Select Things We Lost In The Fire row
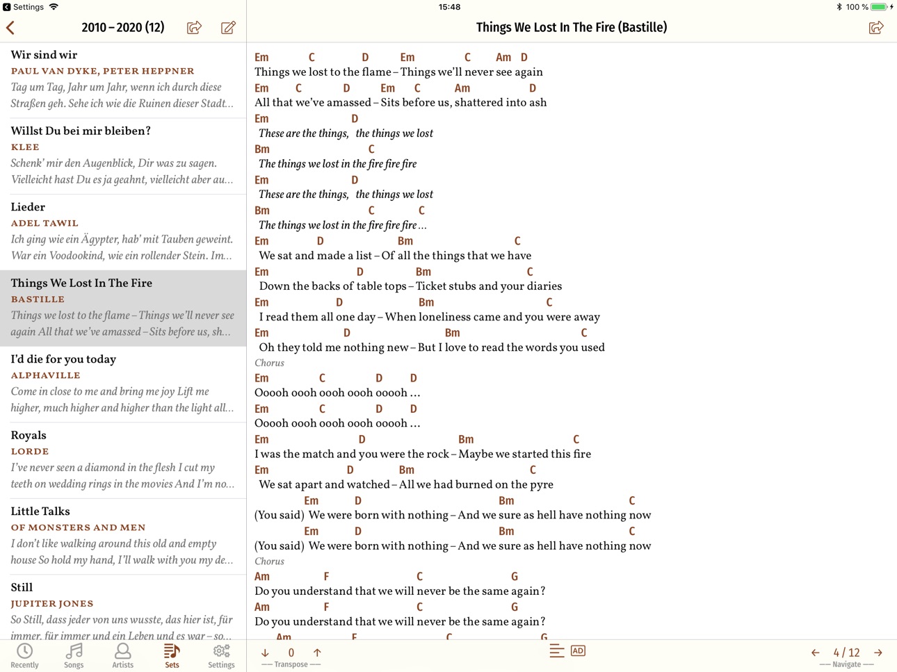This screenshot has width=897, height=672. 123,308
